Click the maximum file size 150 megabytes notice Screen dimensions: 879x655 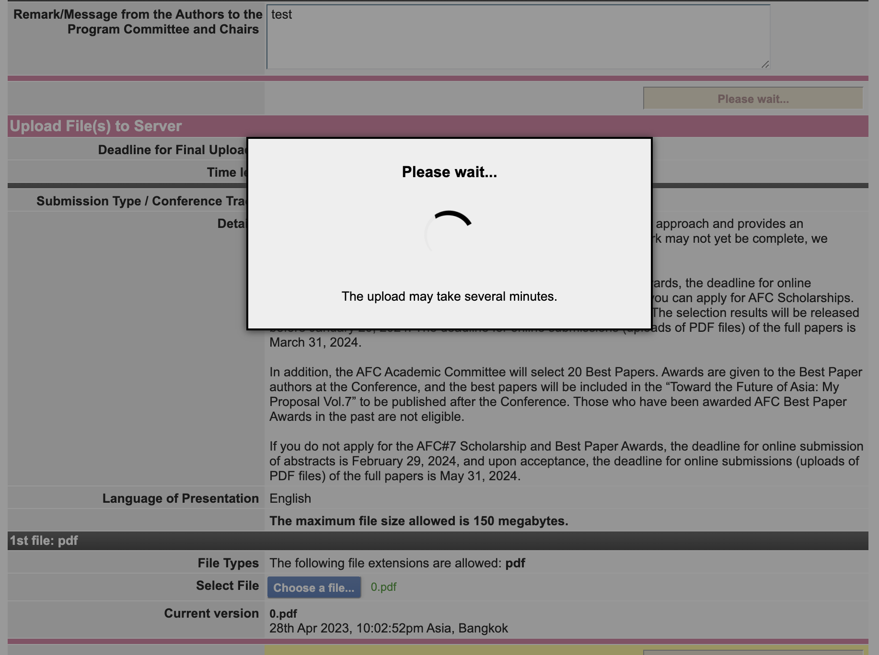click(x=419, y=521)
